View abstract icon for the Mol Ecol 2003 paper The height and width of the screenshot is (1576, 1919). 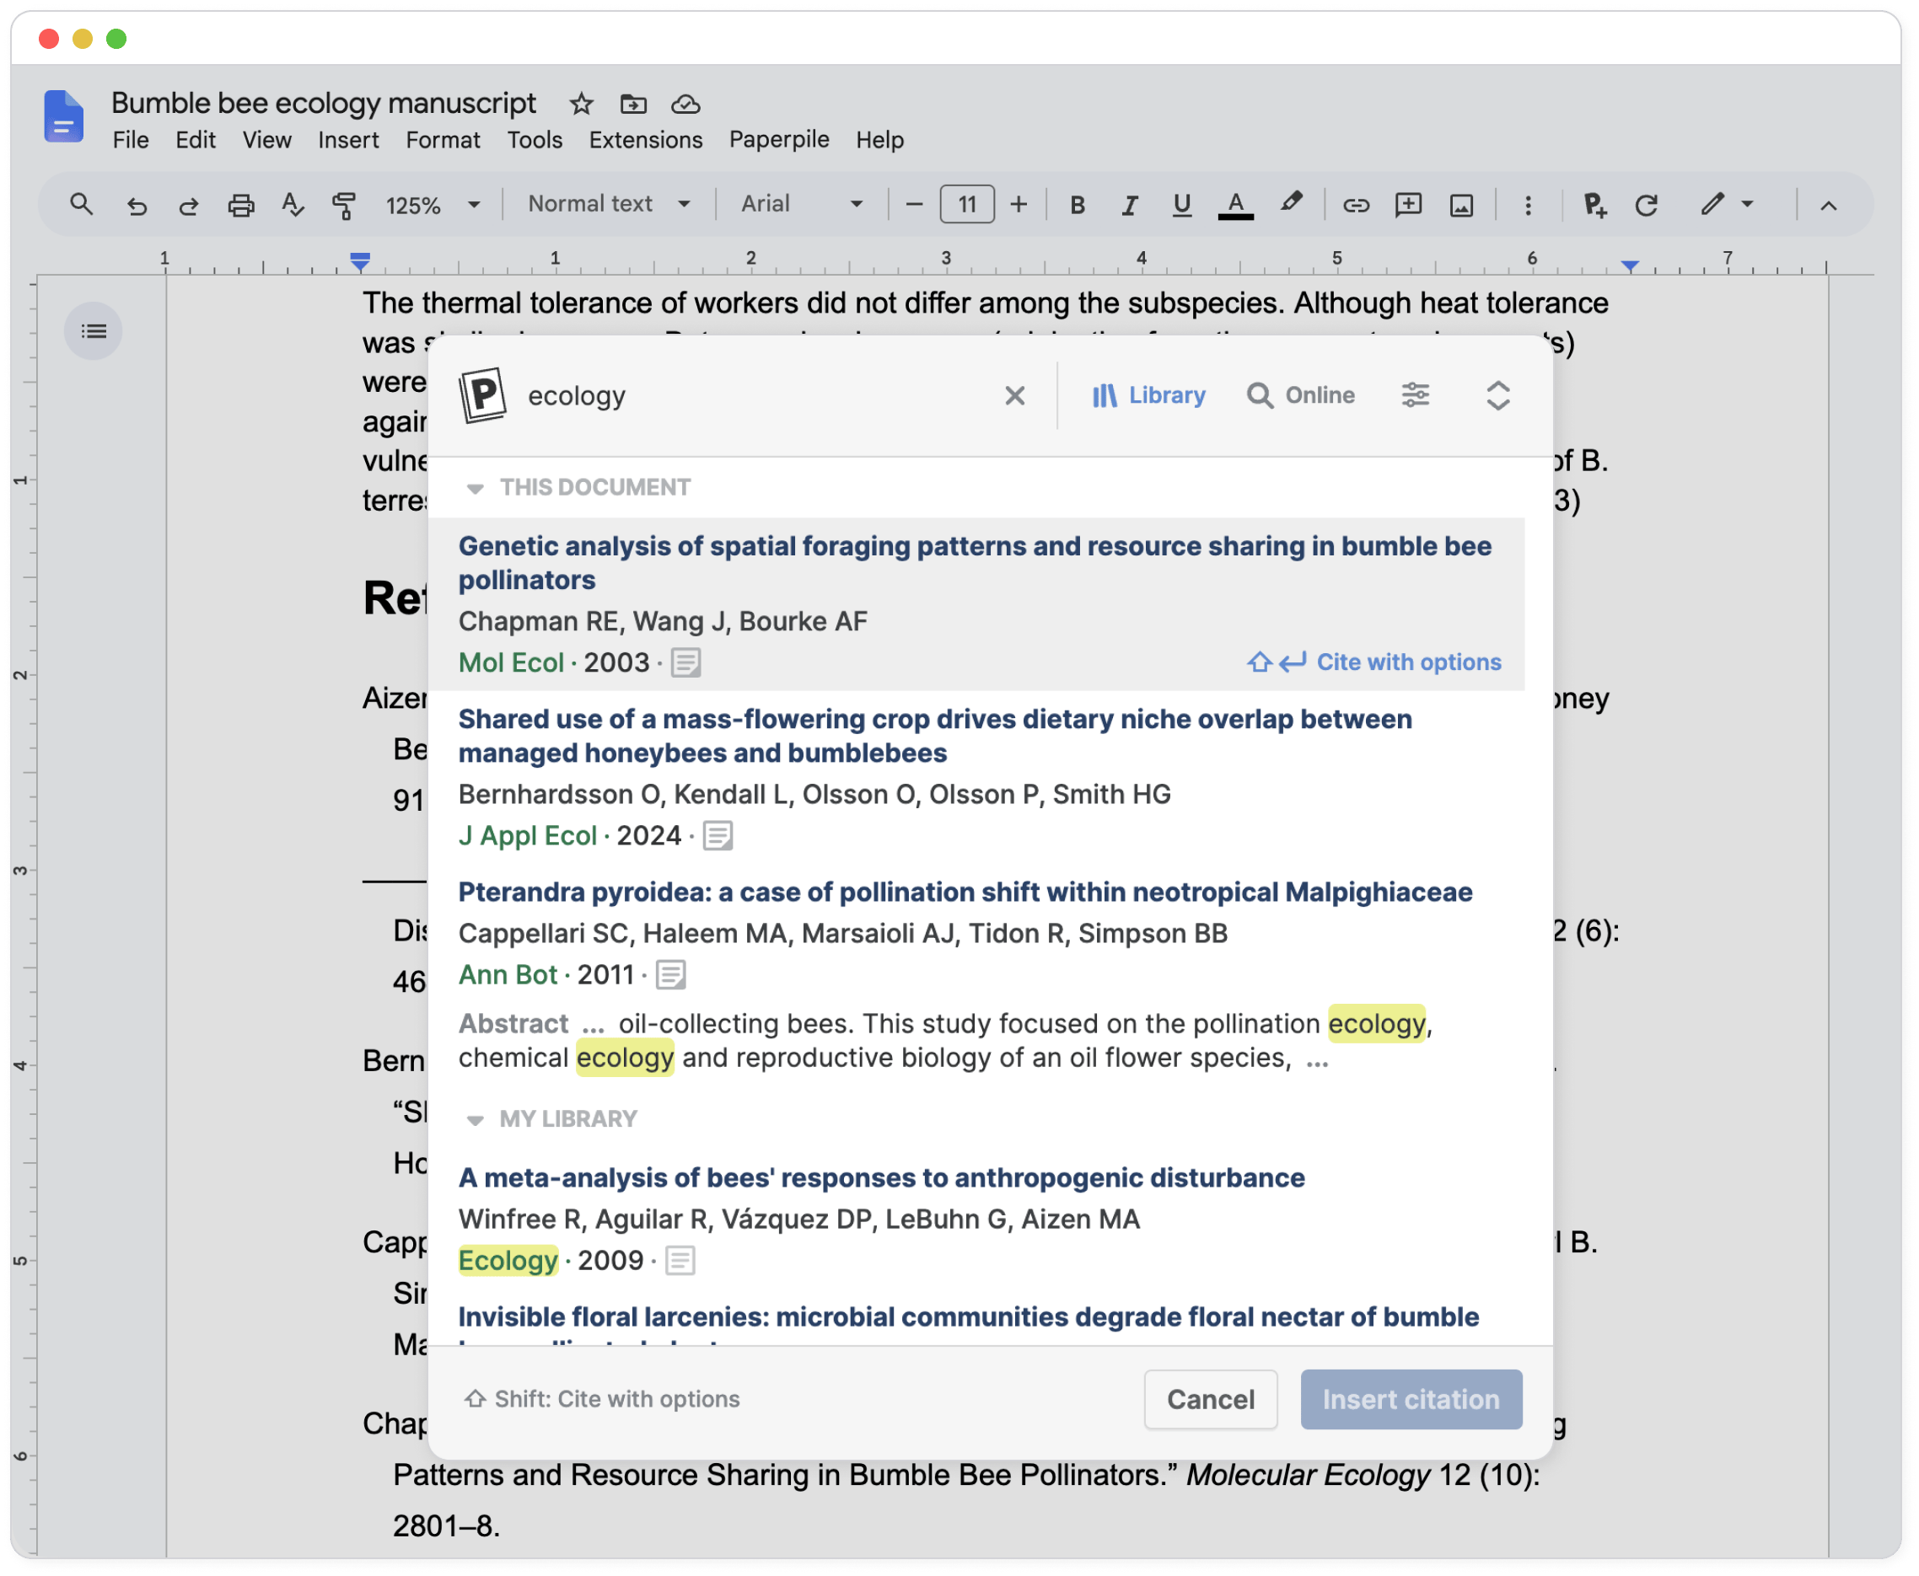click(685, 663)
